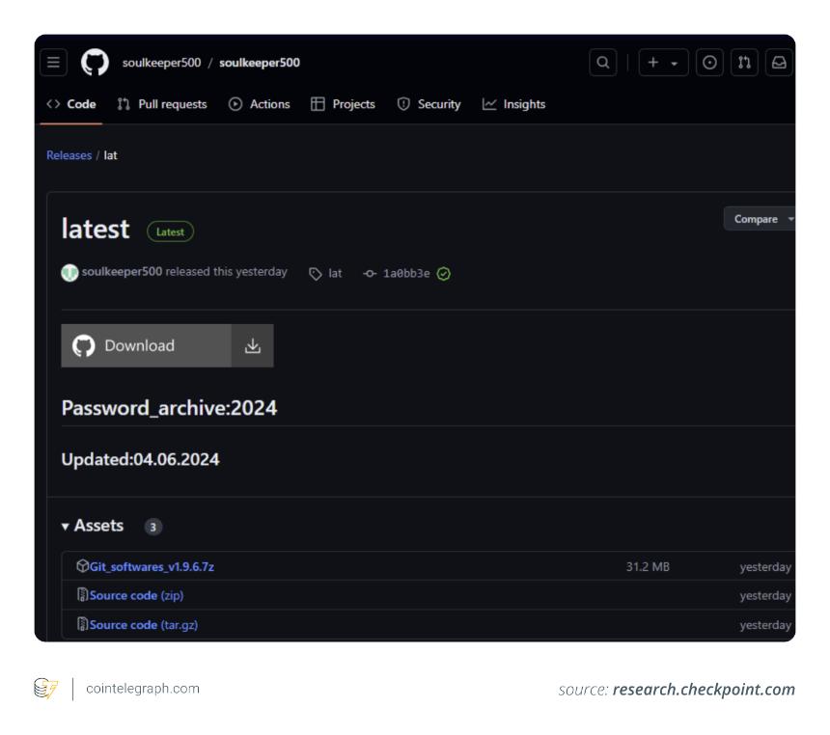
Task: Go back to the Releases breadcrumb link
Action: 69,155
